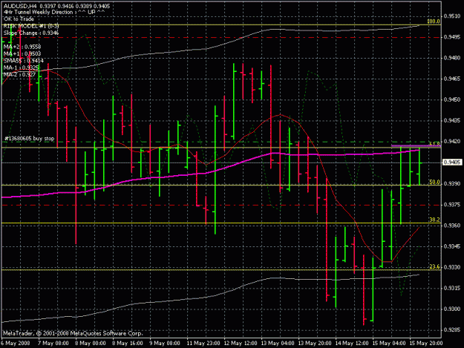Select the '14 May 12:00' time label
Viewport: 464px width, 348px height.
(352, 344)
